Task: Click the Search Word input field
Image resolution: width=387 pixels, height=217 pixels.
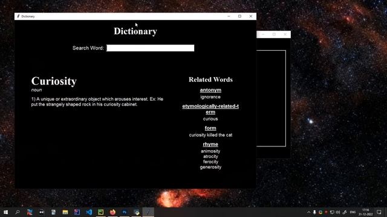Action: tap(151, 48)
